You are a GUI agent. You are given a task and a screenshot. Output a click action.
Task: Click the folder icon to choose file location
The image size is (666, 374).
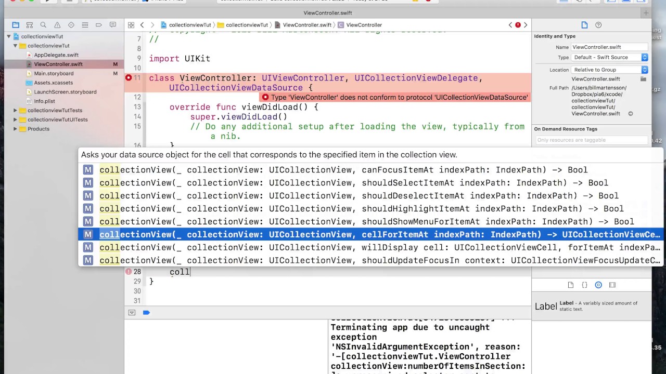coord(643,79)
